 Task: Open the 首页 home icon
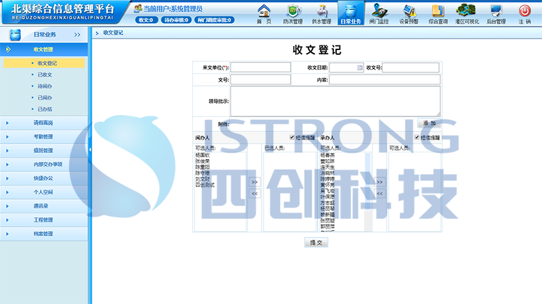264,13
